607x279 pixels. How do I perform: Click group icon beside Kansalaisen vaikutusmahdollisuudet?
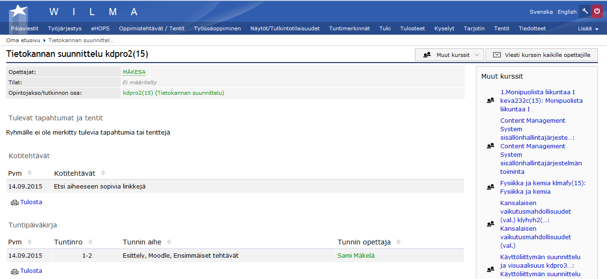[x=491, y=224]
